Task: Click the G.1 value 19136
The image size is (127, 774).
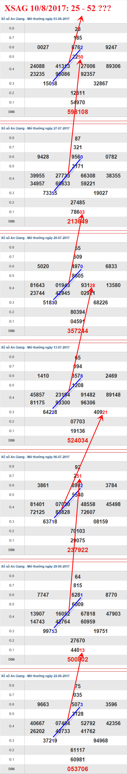Action: coord(78,431)
